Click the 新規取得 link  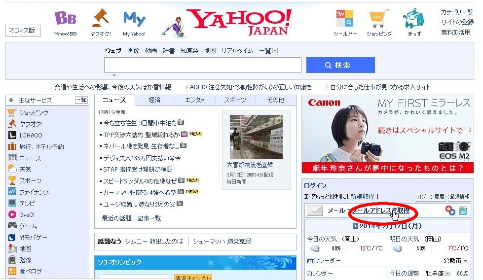coord(362,196)
